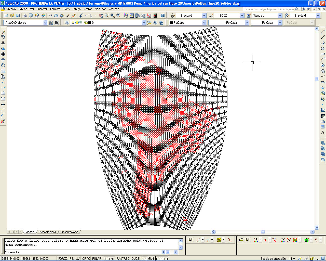The image size is (326, 261).
Task: Click the Save icon in standard toolbar
Action: (18, 16)
